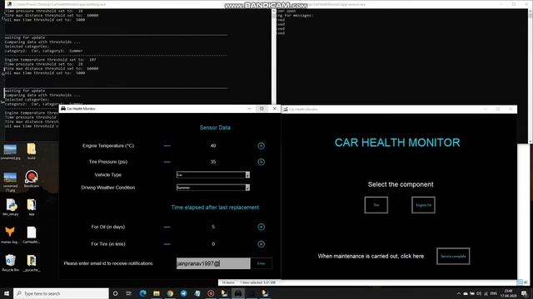Open the notification center in the taskbar
The image size is (533, 299).
click(x=525, y=293)
